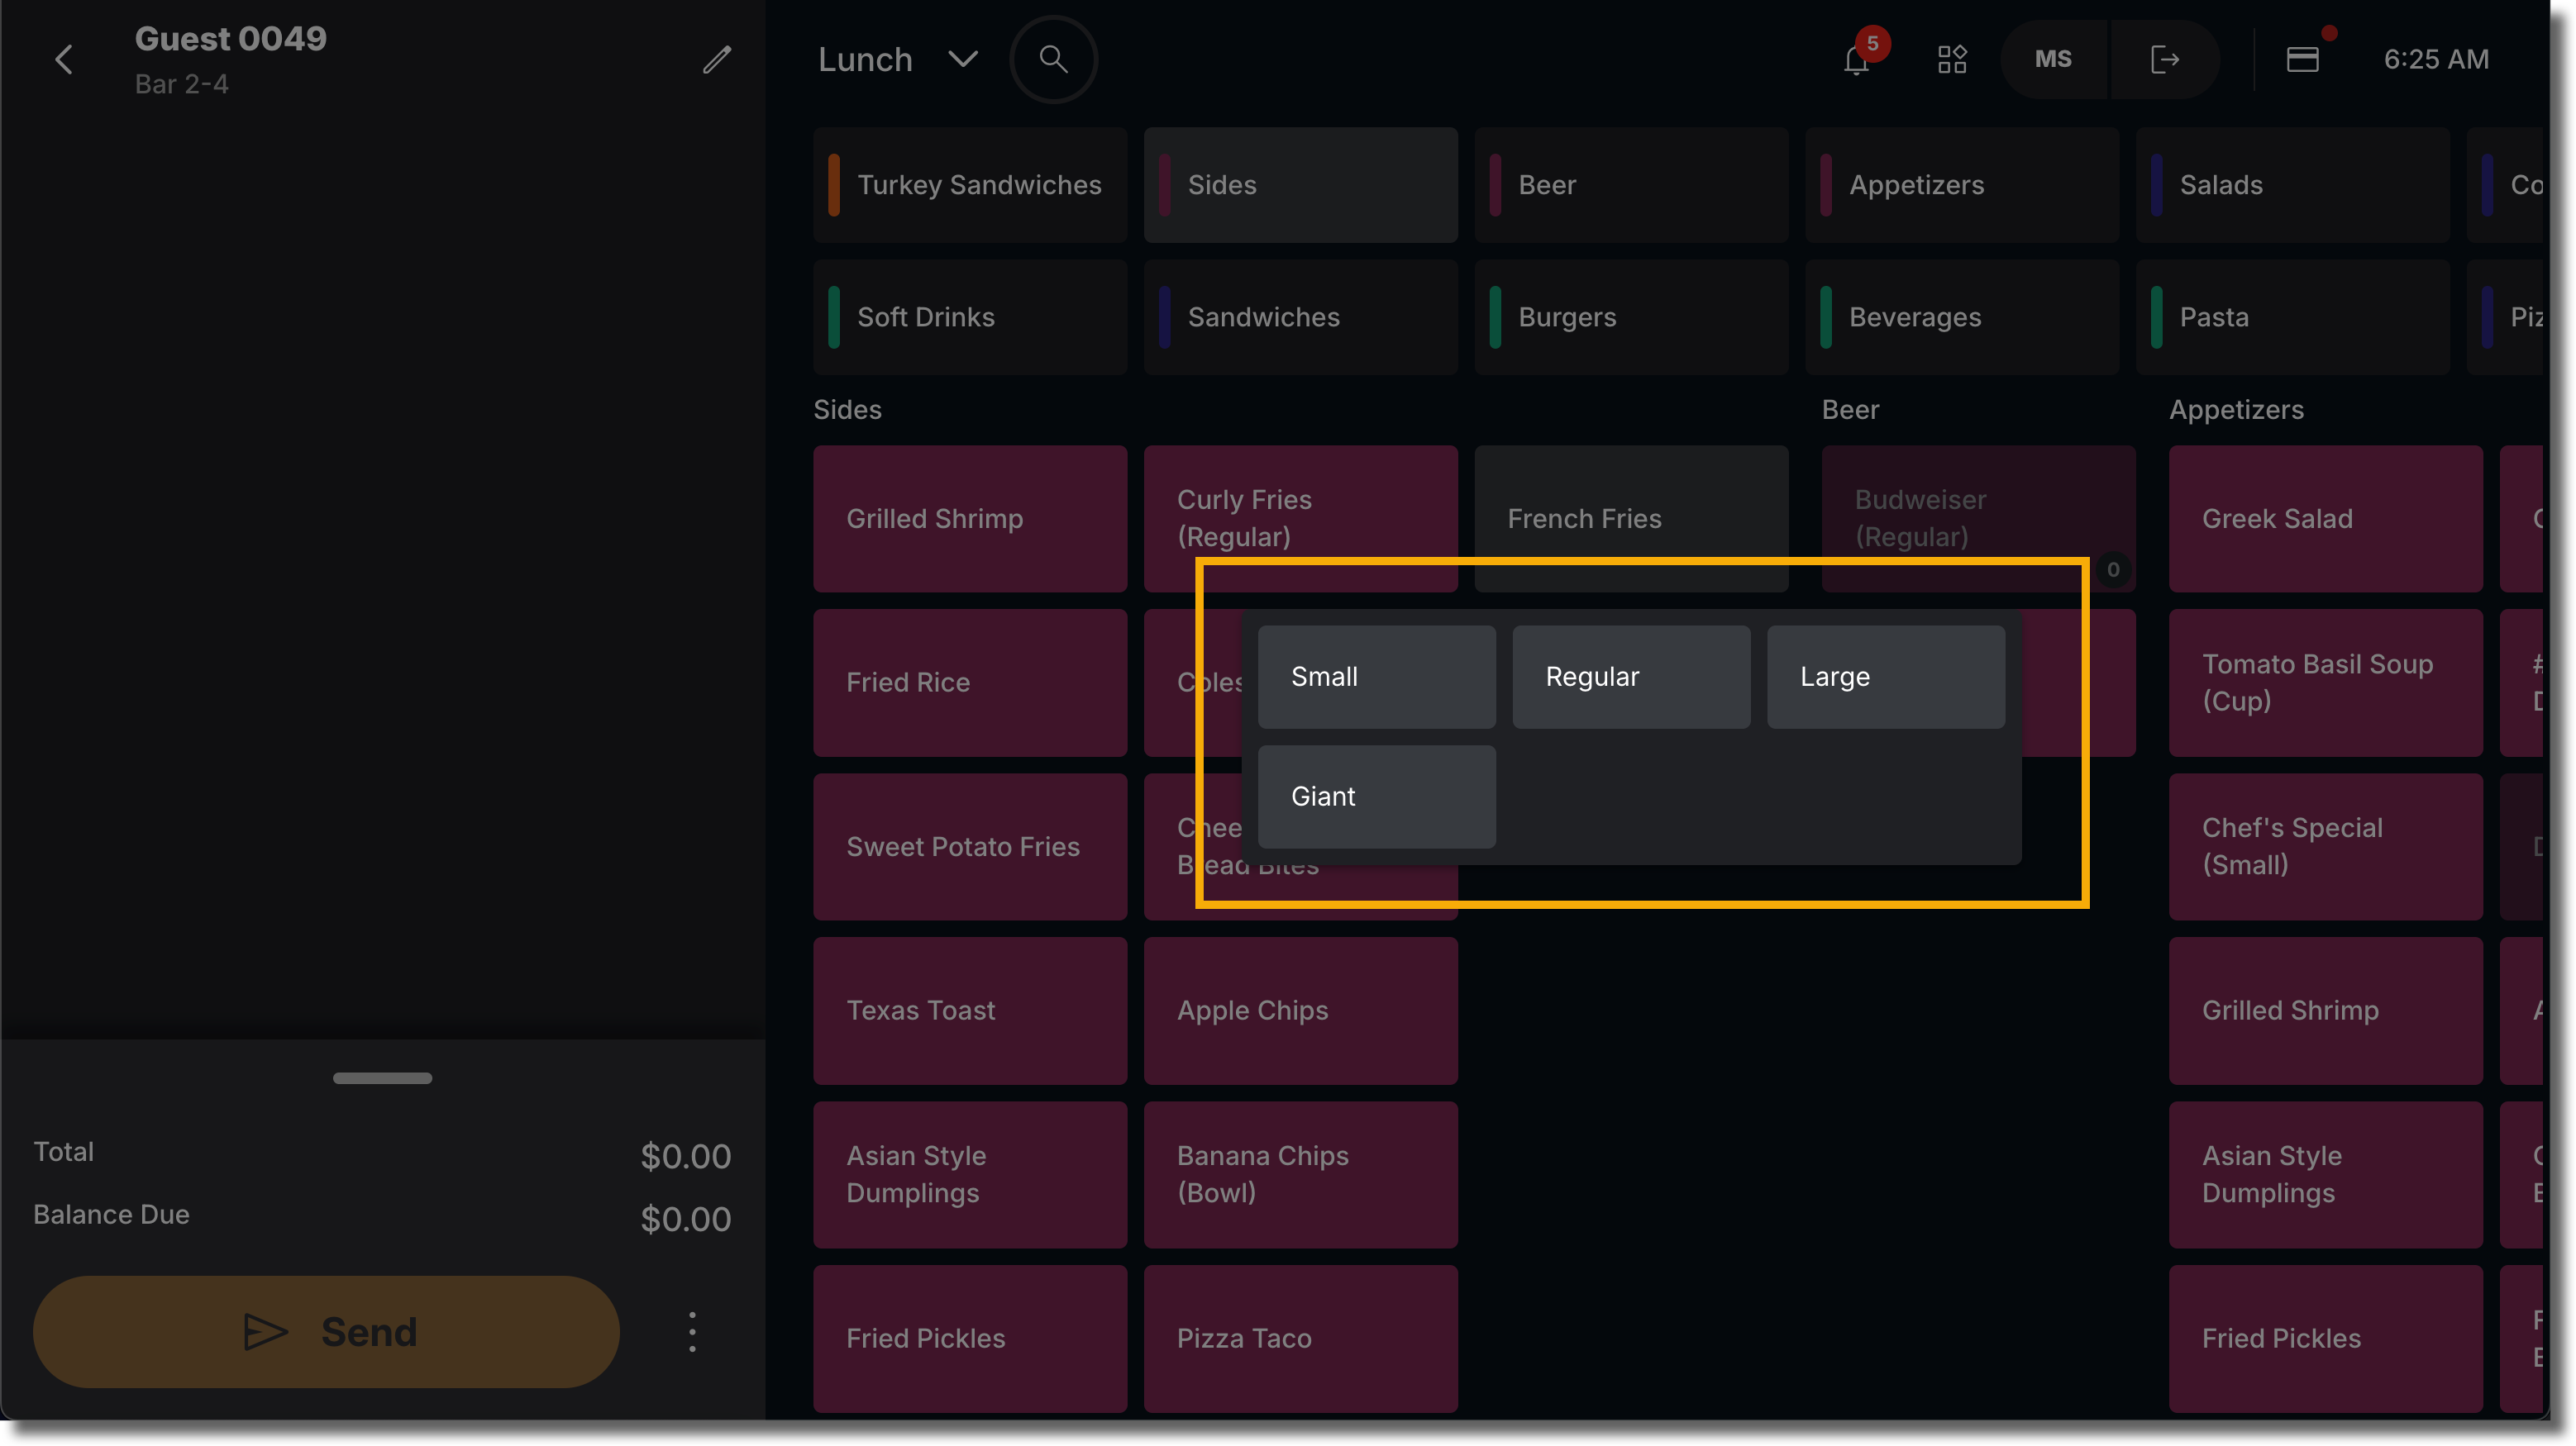The width and height of the screenshot is (2576, 1446).
Task: Click the MS user initials button
Action: 2053,59
